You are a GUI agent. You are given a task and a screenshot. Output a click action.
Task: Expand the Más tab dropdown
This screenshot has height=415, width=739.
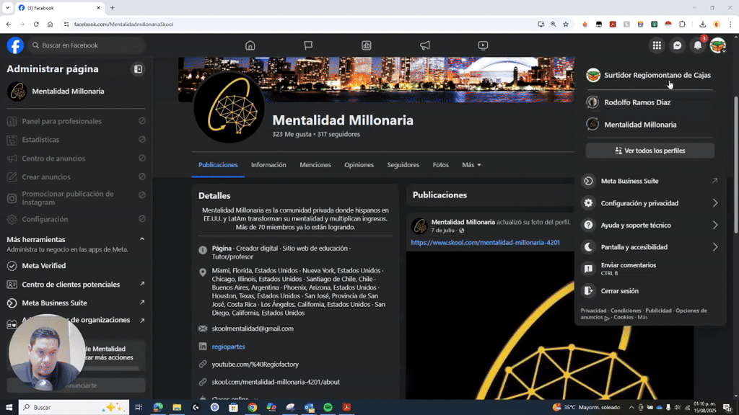point(471,165)
